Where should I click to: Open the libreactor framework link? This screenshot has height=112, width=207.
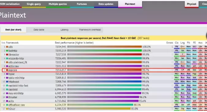[14, 55]
